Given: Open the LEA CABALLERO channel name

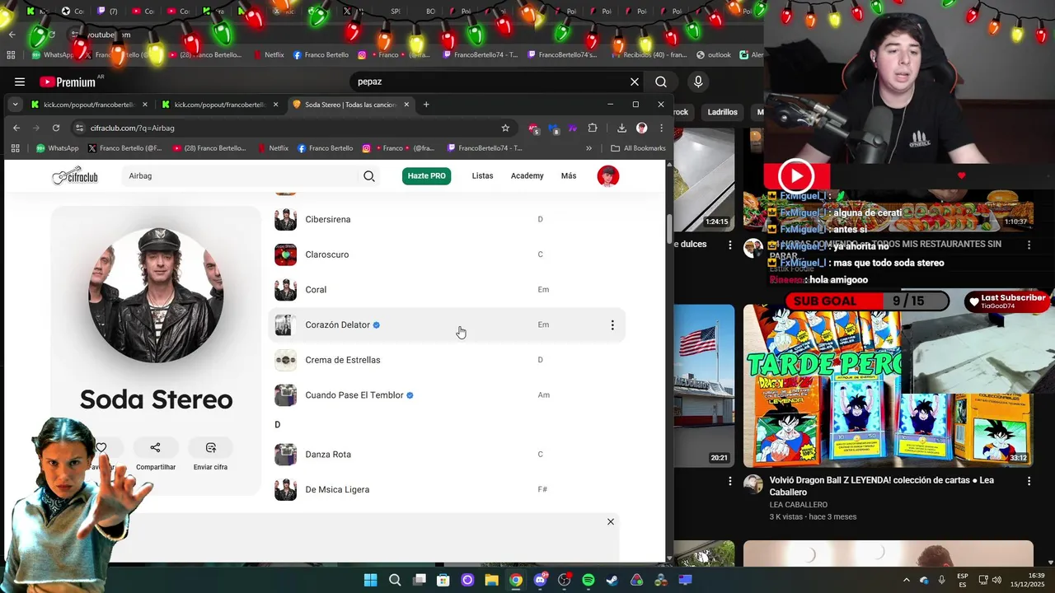Looking at the screenshot, I should coord(799,505).
